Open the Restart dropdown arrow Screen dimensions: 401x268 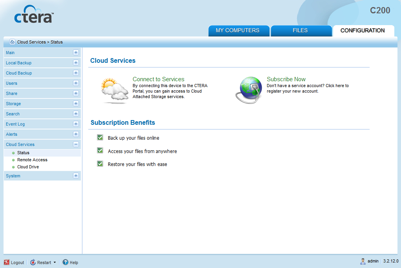pos(55,263)
